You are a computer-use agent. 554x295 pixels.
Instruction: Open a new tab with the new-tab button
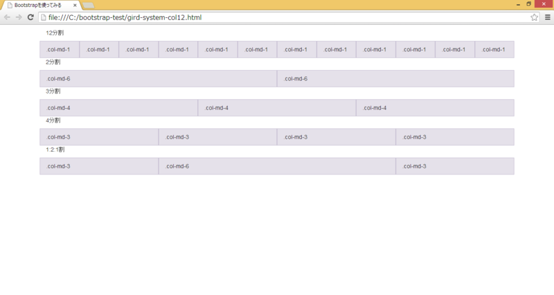coord(88,6)
